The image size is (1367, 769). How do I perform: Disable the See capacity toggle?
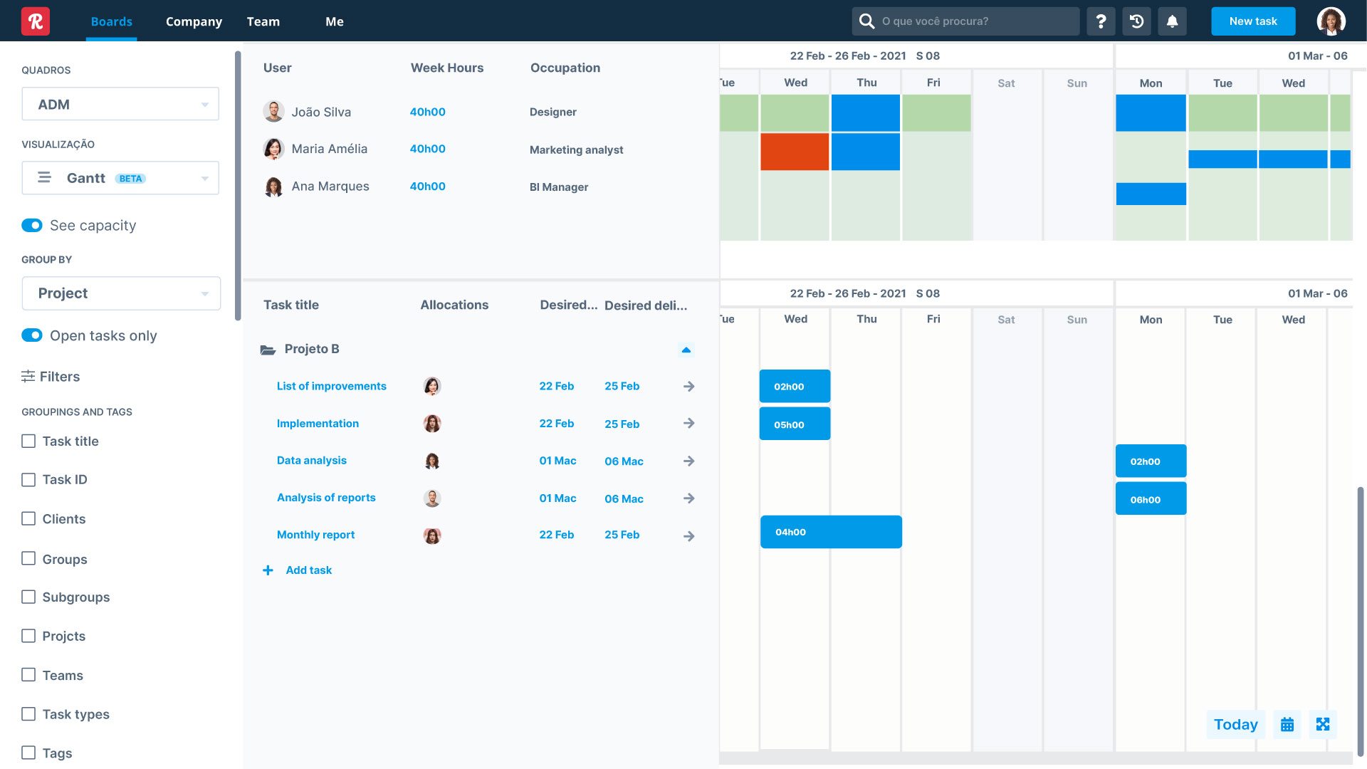click(x=32, y=226)
